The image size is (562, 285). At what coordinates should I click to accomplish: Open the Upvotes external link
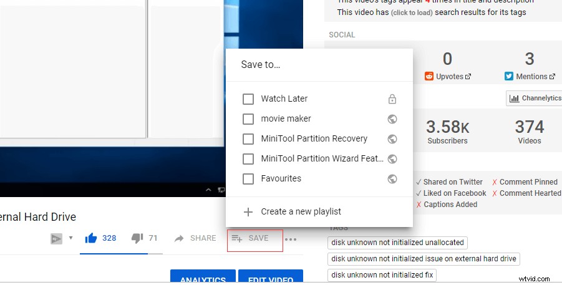click(468, 76)
